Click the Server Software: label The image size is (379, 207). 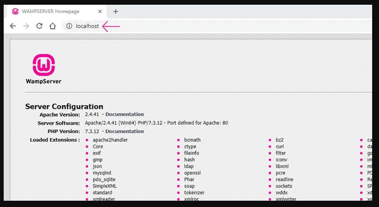click(59, 123)
